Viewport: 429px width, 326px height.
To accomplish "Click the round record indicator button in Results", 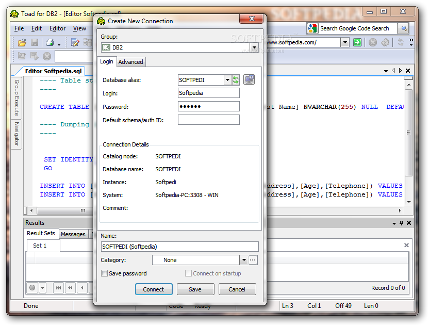I will tap(32, 288).
